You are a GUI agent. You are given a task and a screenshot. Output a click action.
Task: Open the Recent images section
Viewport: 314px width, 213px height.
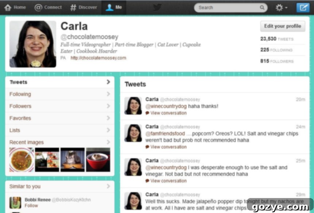26,142
